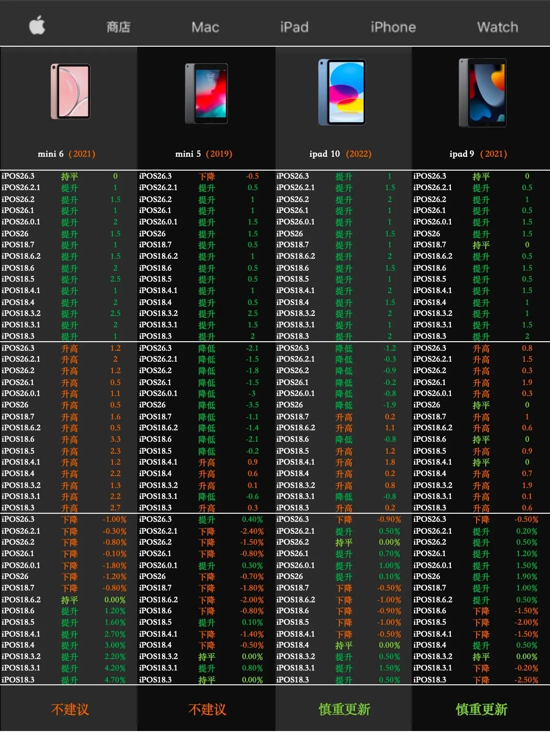Click value -2.00% in ipad 9 iPOS18.5 row
The width and height of the screenshot is (550, 732).
[527, 623]
